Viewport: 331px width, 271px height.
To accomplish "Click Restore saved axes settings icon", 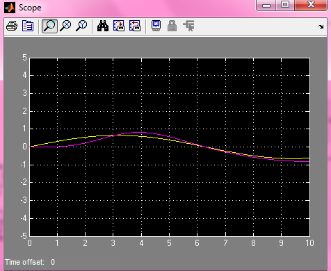I will [135, 26].
